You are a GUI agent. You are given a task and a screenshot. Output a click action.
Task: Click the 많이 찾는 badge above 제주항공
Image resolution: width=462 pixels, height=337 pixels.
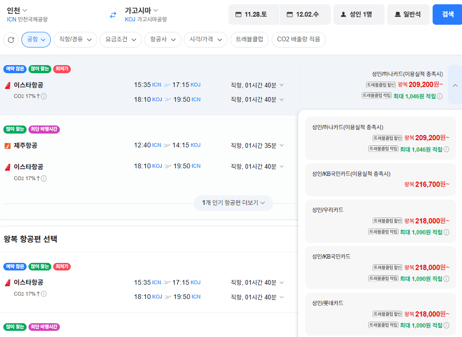[15, 129]
